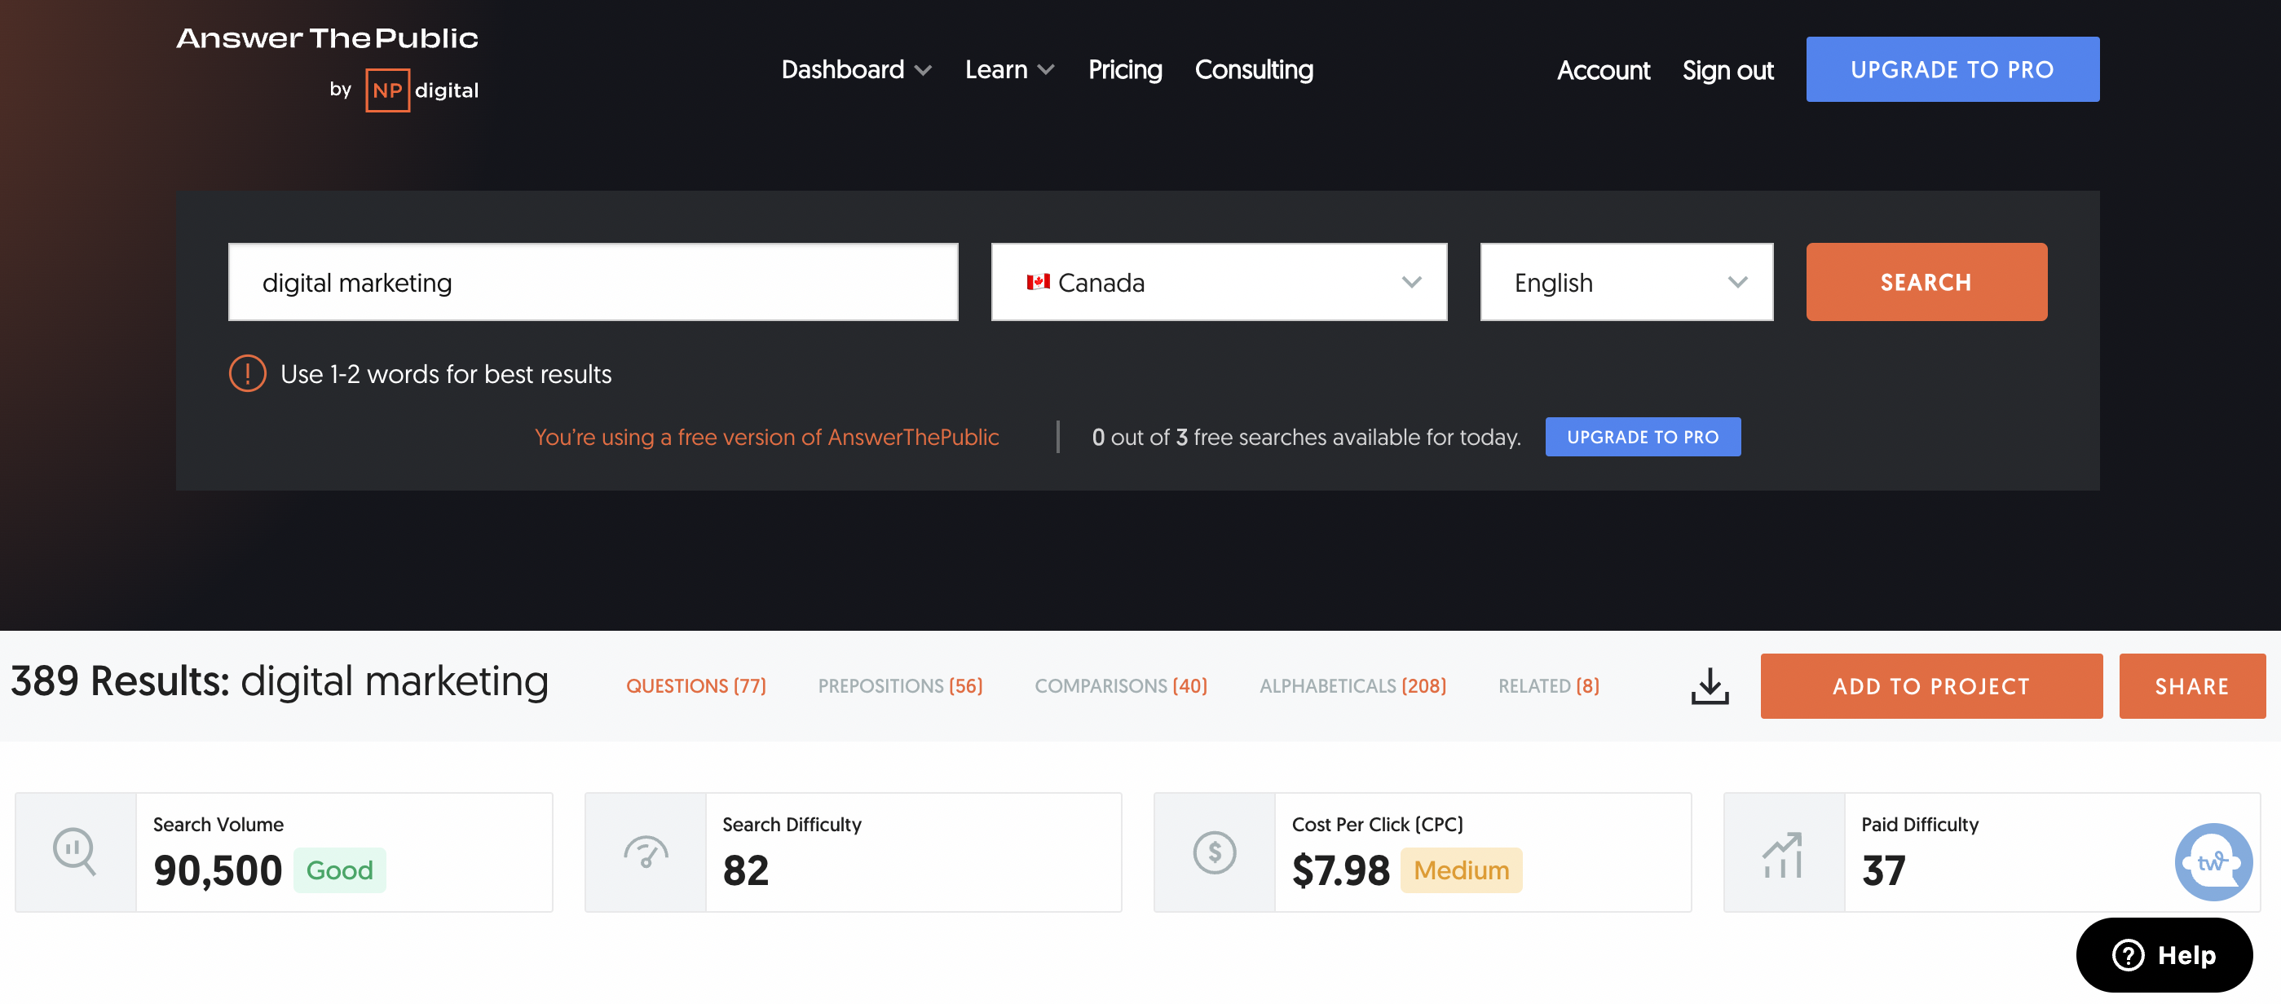Click the Paid Difficulty chart icon
The height and width of the screenshot is (1004, 2281).
1782,854
